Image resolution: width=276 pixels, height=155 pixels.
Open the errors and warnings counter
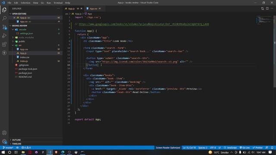(x=26, y=148)
